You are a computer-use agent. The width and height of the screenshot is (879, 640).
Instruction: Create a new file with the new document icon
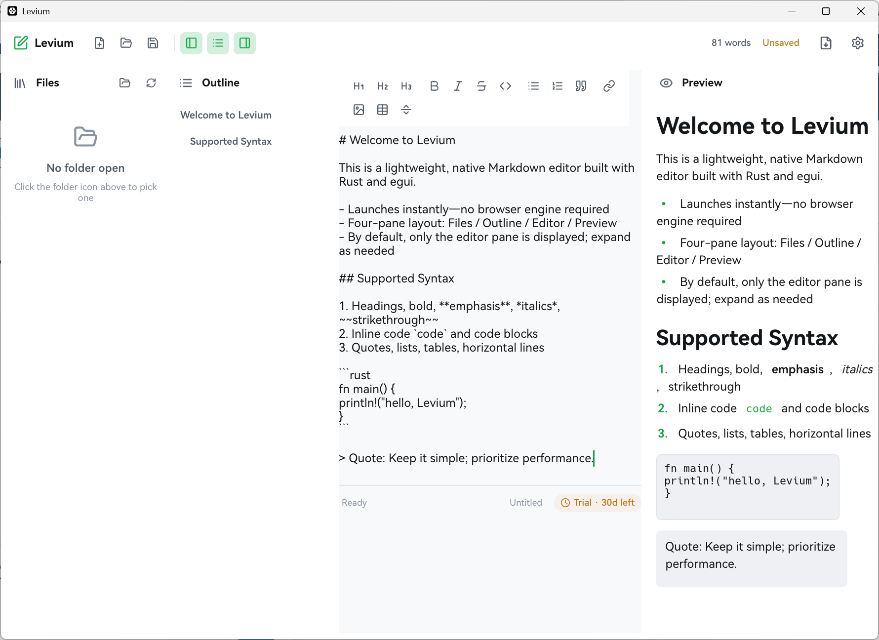(x=100, y=43)
